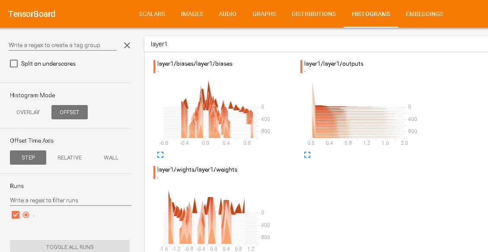Click the Offset Time Axis label
This screenshot has width=488, height=252.
tap(32, 140)
